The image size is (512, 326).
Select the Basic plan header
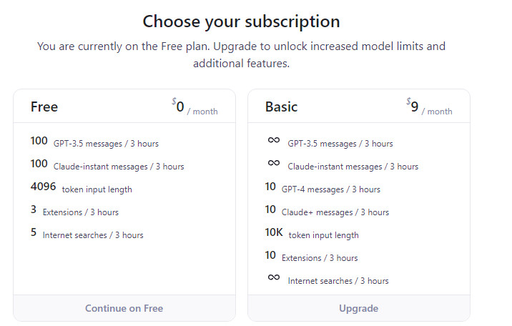(281, 107)
